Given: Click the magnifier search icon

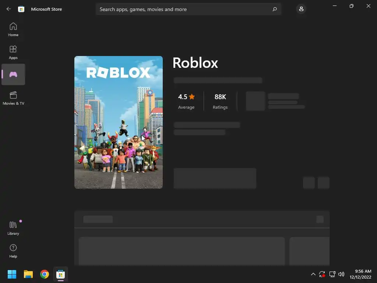Looking at the screenshot, I should tap(275, 9).
